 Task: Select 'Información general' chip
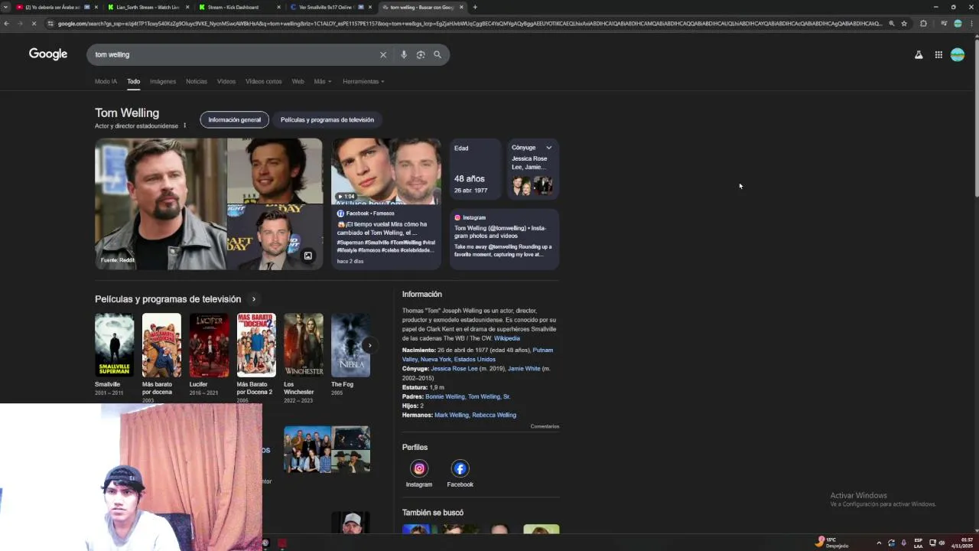click(234, 119)
